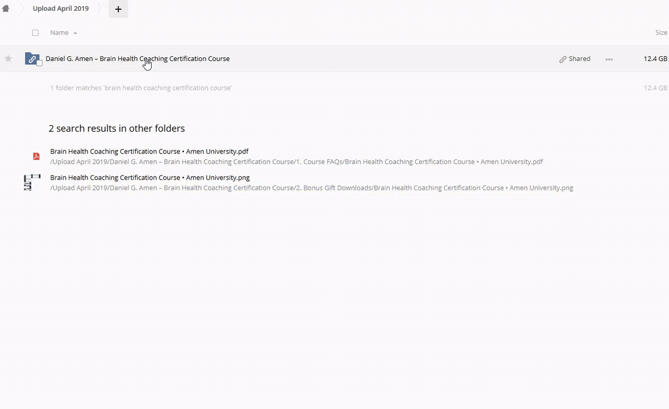This screenshot has width=669, height=409.
Task: Open the three-dots more actions menu
Action: click(609, 59)
